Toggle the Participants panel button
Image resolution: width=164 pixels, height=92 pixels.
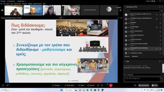pos(144,85)
